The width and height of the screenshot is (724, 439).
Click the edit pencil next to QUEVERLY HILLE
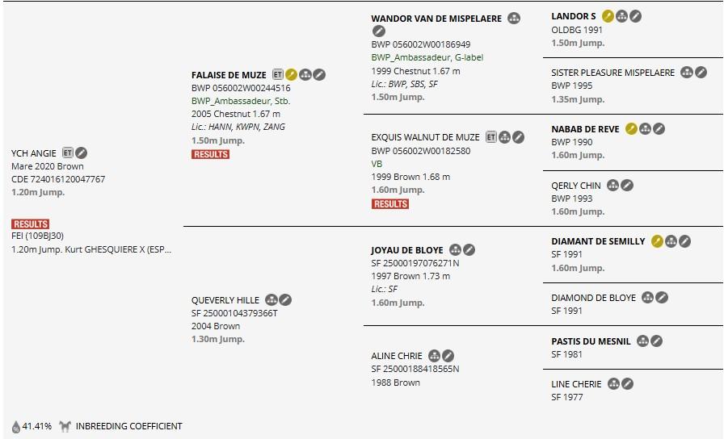pyautogui.click(x=285, y=300)
